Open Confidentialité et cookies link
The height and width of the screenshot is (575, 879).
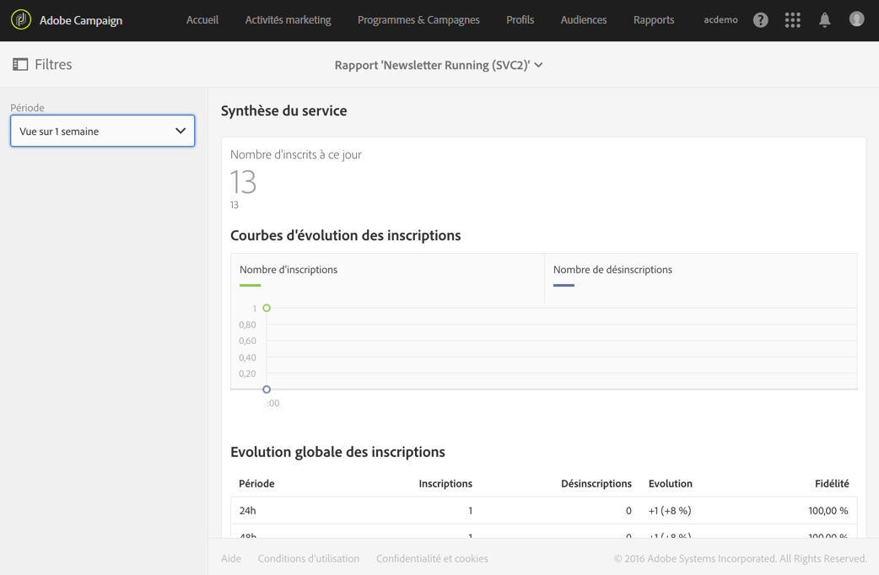coord(432,558)
